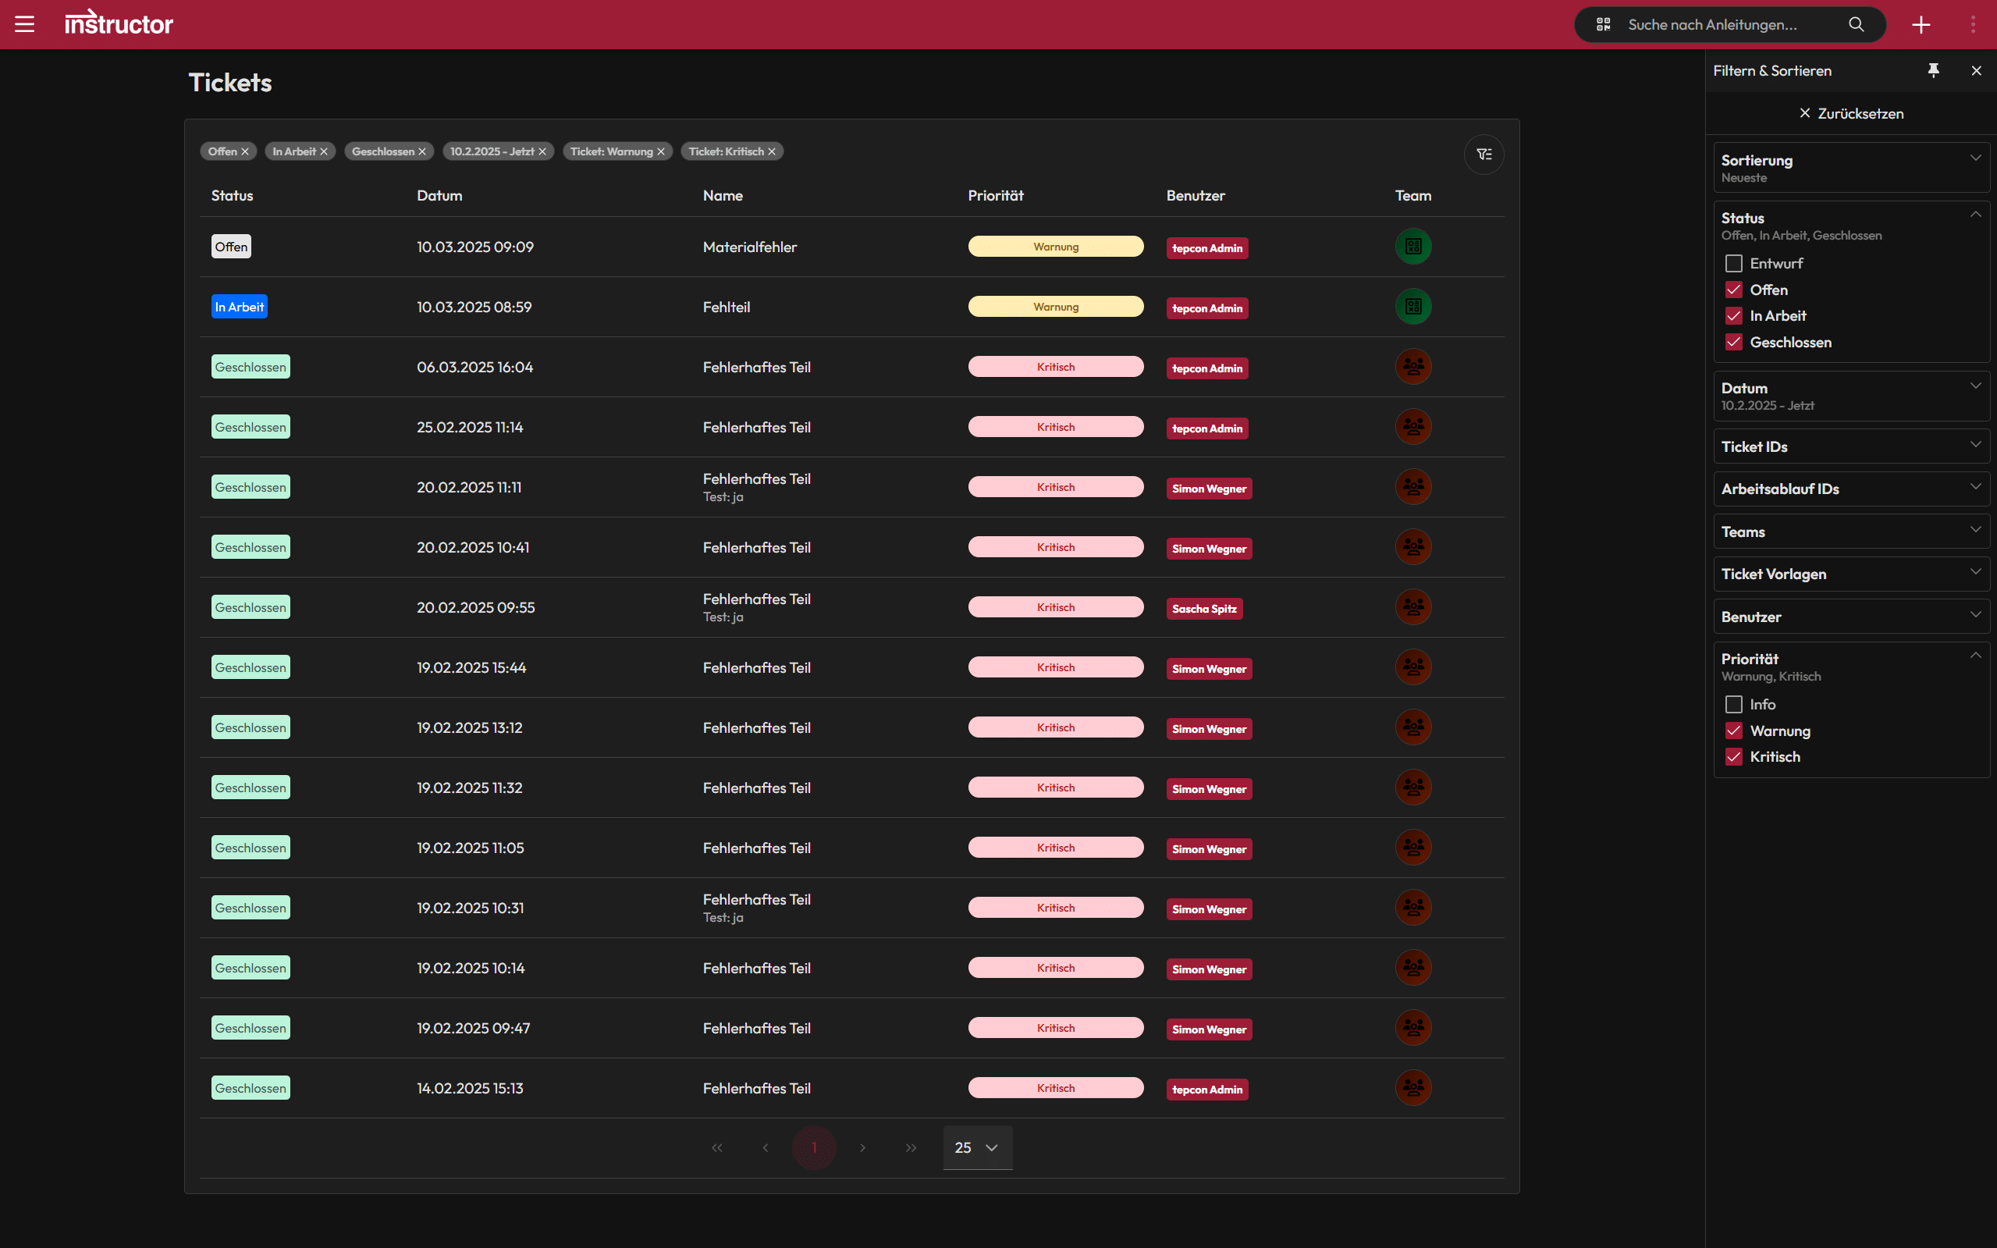Enable the Info priority filter
This screenshot has height=1248, width=1997.
pos(1734,704)
